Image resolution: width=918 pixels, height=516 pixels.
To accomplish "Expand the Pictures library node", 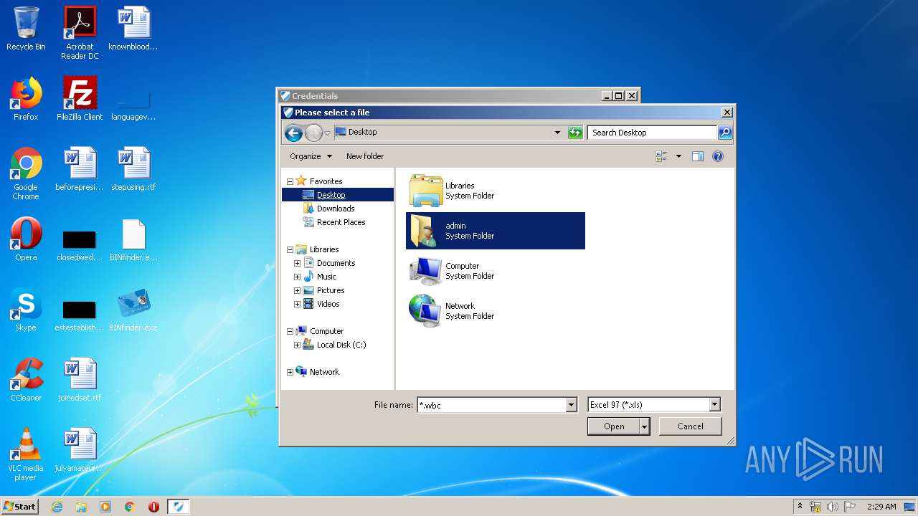I will pos(297,291).
